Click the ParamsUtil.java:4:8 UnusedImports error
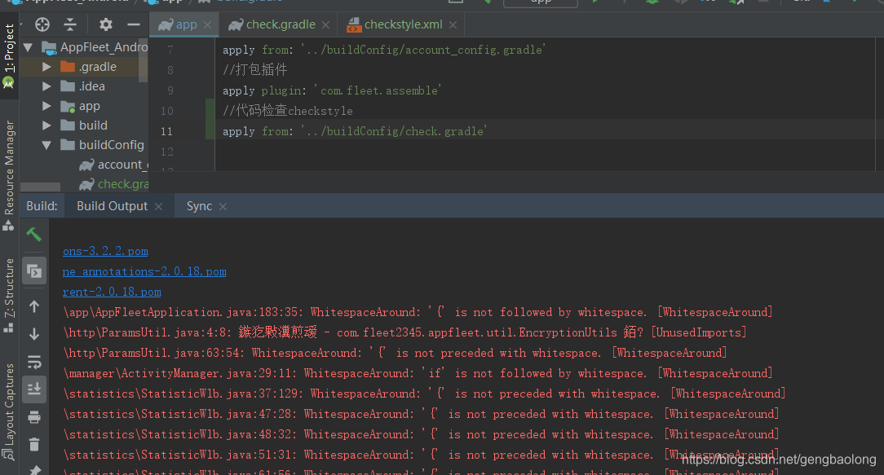This screenshot has height=475, width=884. click(x=404, y=332)
